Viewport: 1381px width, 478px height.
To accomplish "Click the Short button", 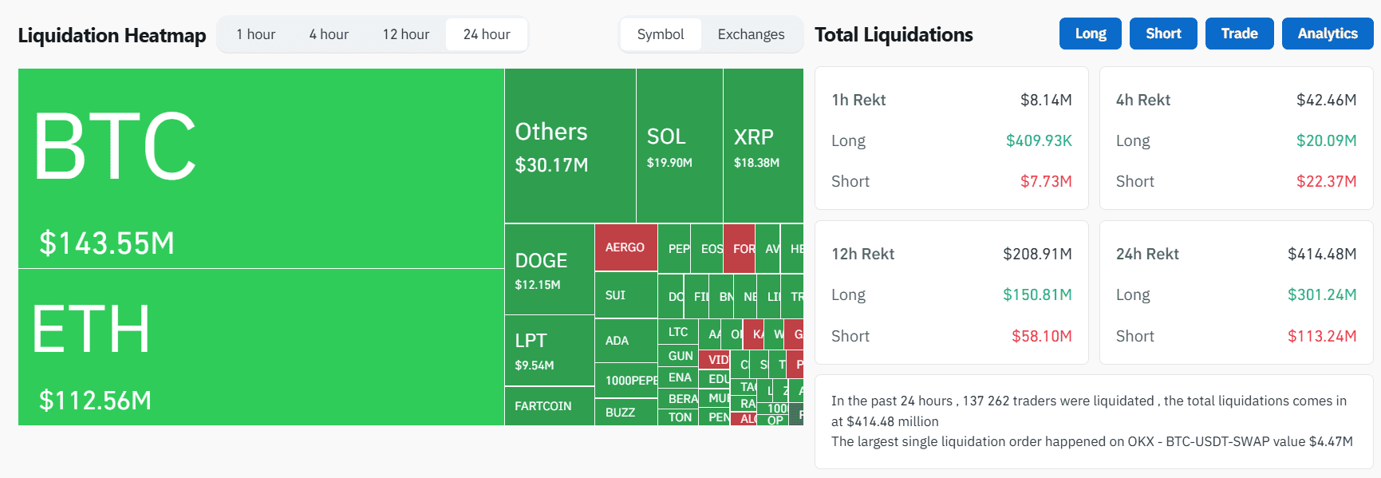I will 1163,34.
